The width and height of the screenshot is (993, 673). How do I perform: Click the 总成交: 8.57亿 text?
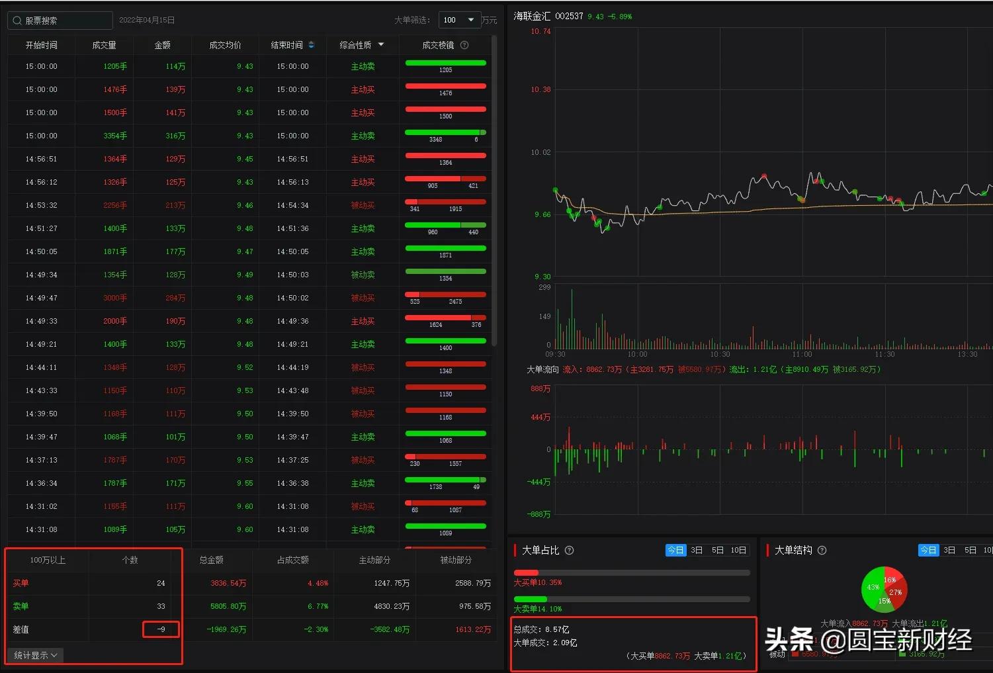tap(541, 629)
